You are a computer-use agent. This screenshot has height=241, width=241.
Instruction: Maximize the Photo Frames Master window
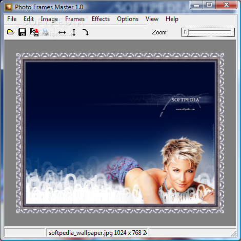pyautogui.click(x=209, y=5)
